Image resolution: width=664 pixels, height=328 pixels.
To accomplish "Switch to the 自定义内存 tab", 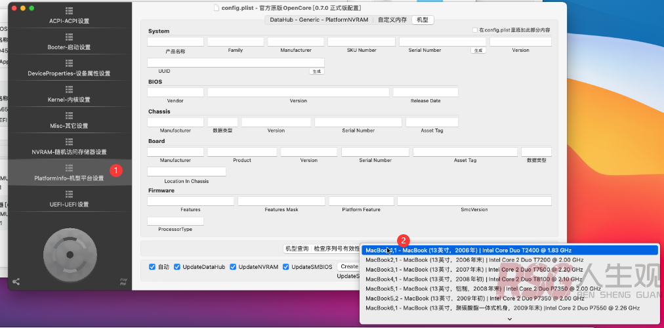I will tap(392, 20).
